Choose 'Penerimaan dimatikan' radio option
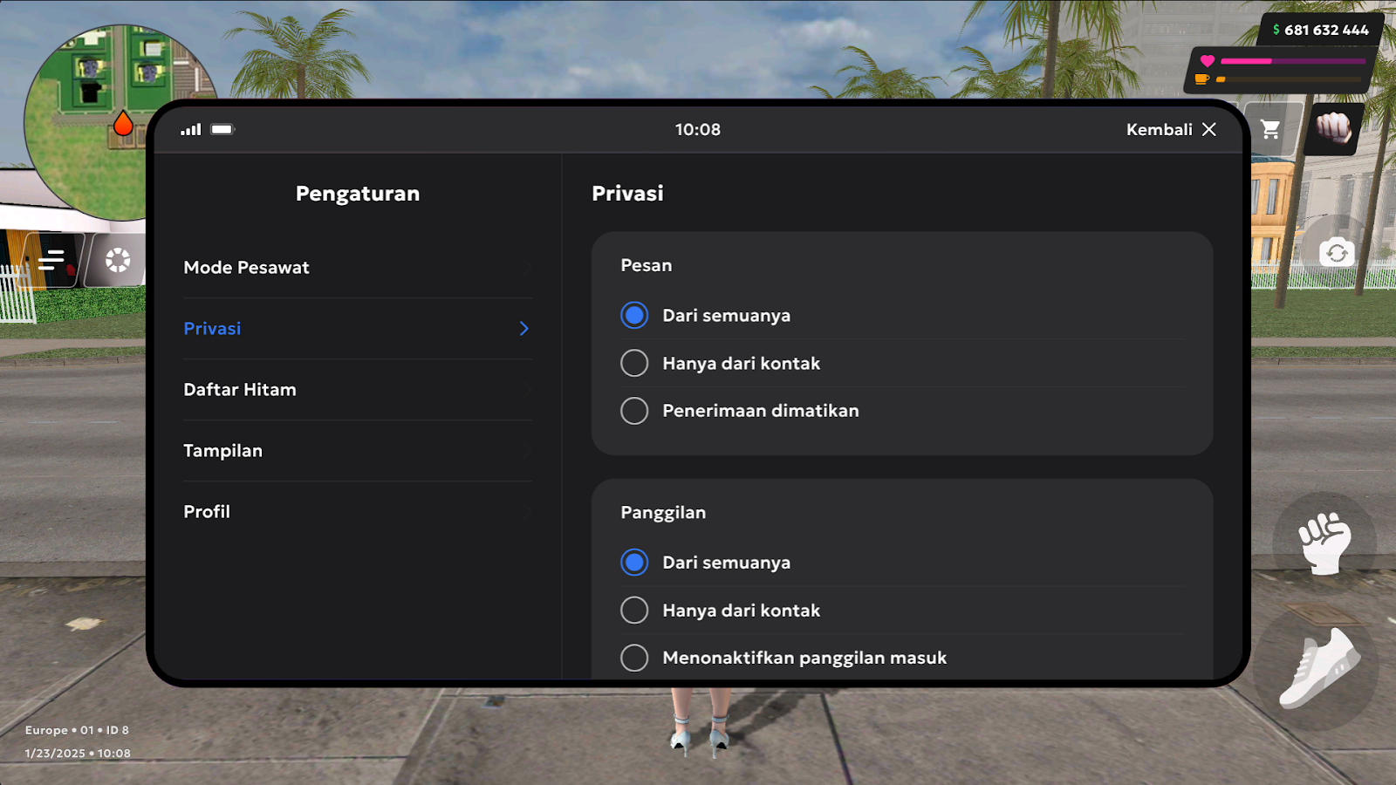The image size is (1396, 785). 634,411
